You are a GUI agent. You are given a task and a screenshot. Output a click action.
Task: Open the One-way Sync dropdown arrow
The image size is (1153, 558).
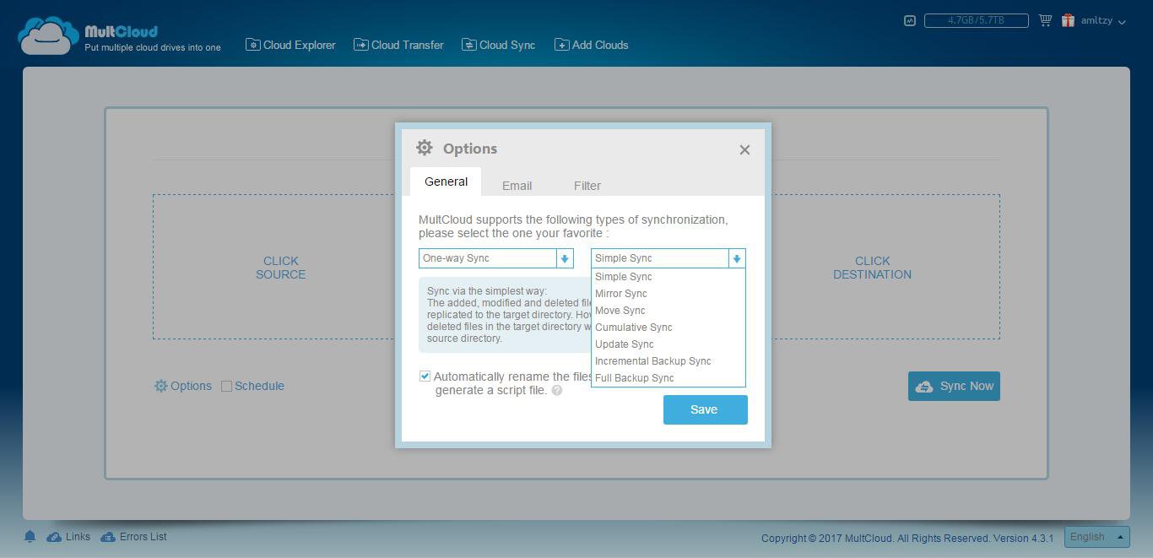[565, 258]
